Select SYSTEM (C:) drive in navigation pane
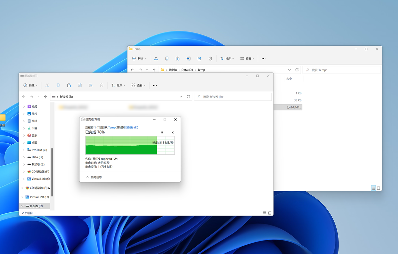This screenshot has height=254, width=398. tap(37, 150)
